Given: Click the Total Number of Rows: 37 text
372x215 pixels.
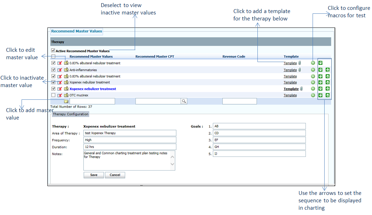Looking at the screenshot, I should point(71,107).
